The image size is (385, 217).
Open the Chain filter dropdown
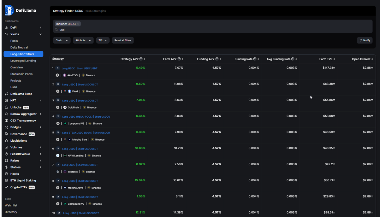[62, 40]
